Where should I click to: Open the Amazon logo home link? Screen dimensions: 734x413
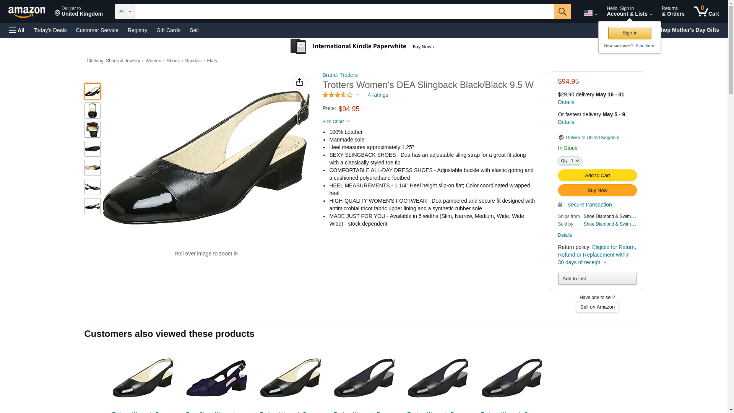coord(27,12)
